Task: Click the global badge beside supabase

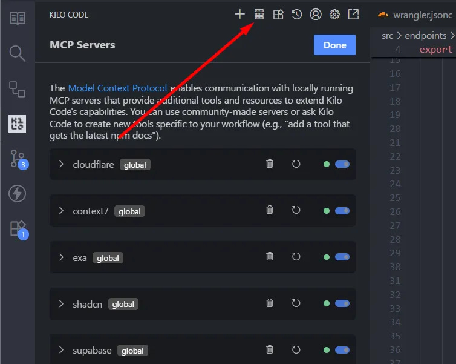Action: point(132,351)
